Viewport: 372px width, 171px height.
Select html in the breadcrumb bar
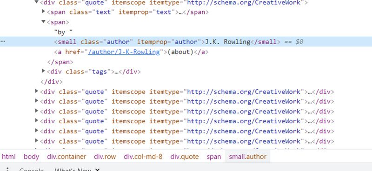[9, 157]
